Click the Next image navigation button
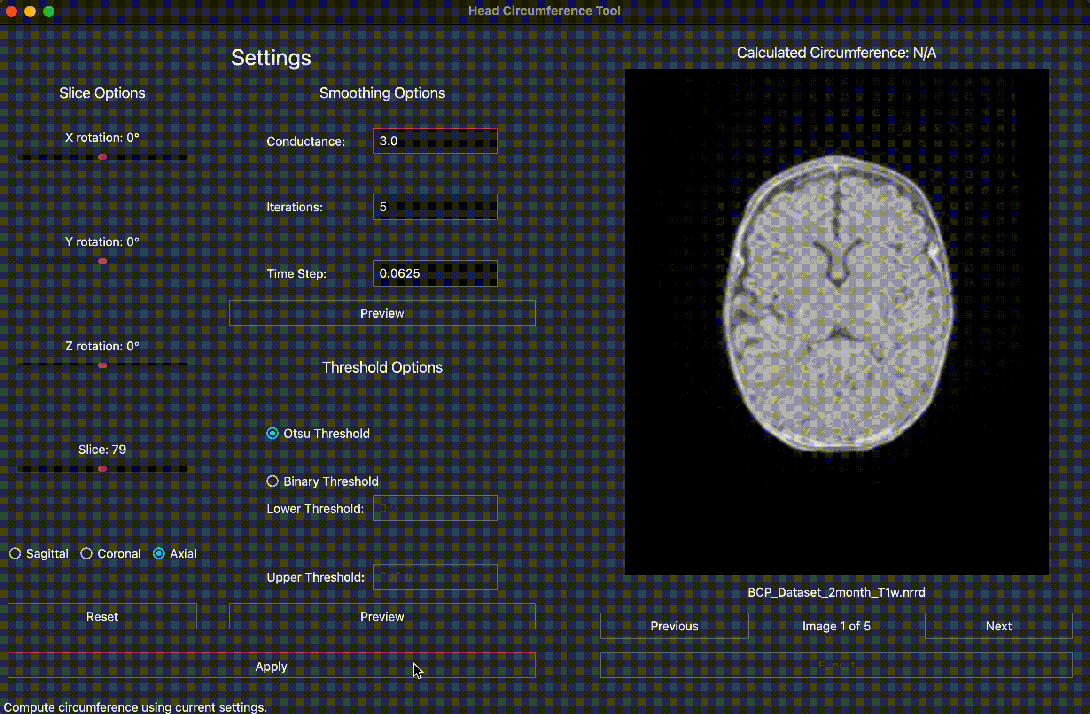Viewport: 1090px width, 714px height. pos(998,626)
